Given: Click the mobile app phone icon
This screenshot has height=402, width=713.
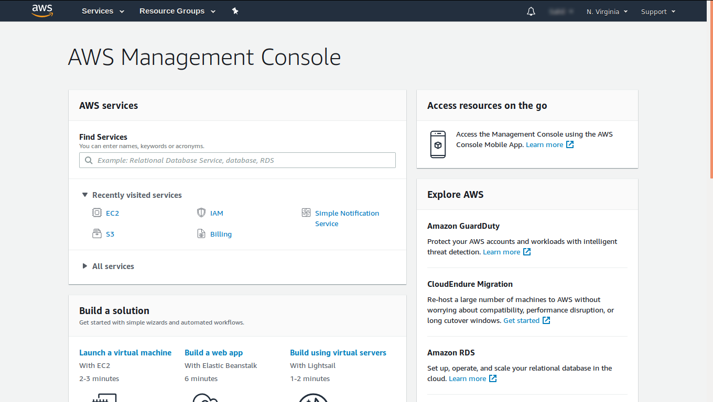Looking at the screenshot, I should click(x=438, y=144).
